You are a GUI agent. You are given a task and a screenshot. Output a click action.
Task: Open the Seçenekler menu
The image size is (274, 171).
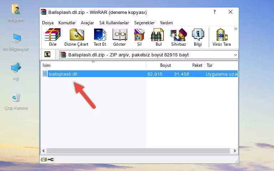(x=144, y=23)
